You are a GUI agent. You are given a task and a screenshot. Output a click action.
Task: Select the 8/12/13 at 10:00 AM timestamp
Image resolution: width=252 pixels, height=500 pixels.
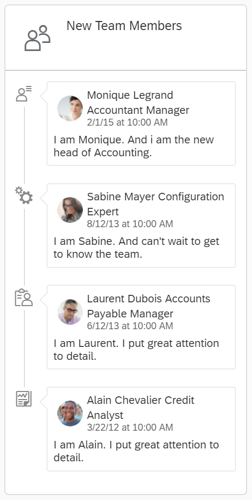point(130,224)
